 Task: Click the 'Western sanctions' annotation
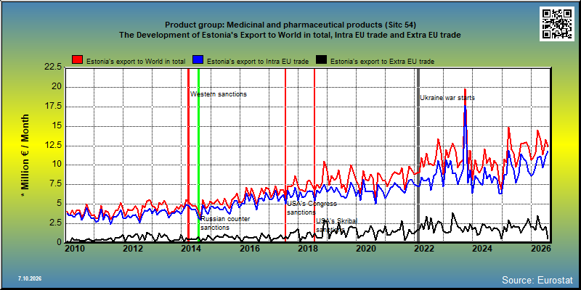(x=219, y=94)
